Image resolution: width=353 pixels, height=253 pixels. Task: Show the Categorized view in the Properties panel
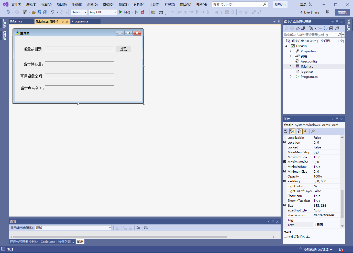tap(286, 131)
